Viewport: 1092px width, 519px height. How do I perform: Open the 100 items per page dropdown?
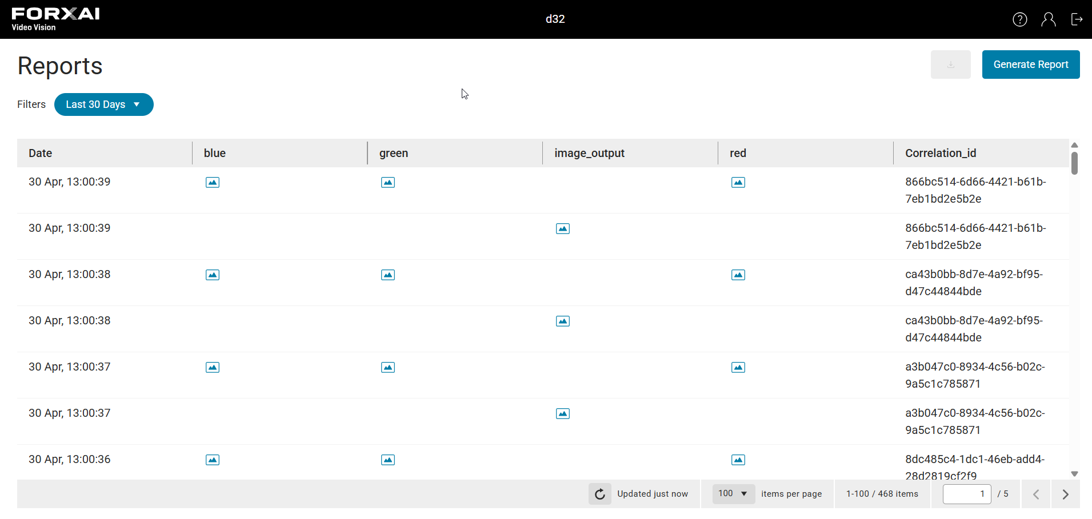pos(734,494)
